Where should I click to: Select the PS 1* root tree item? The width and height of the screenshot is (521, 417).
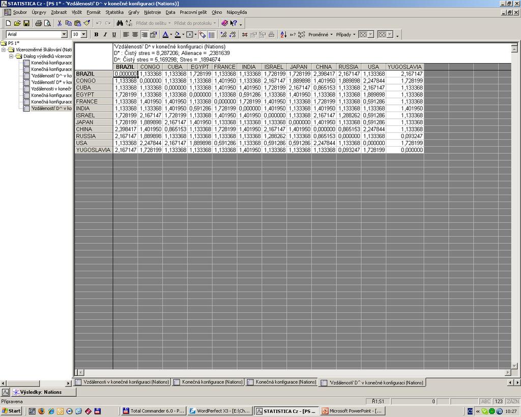[14, 43]
